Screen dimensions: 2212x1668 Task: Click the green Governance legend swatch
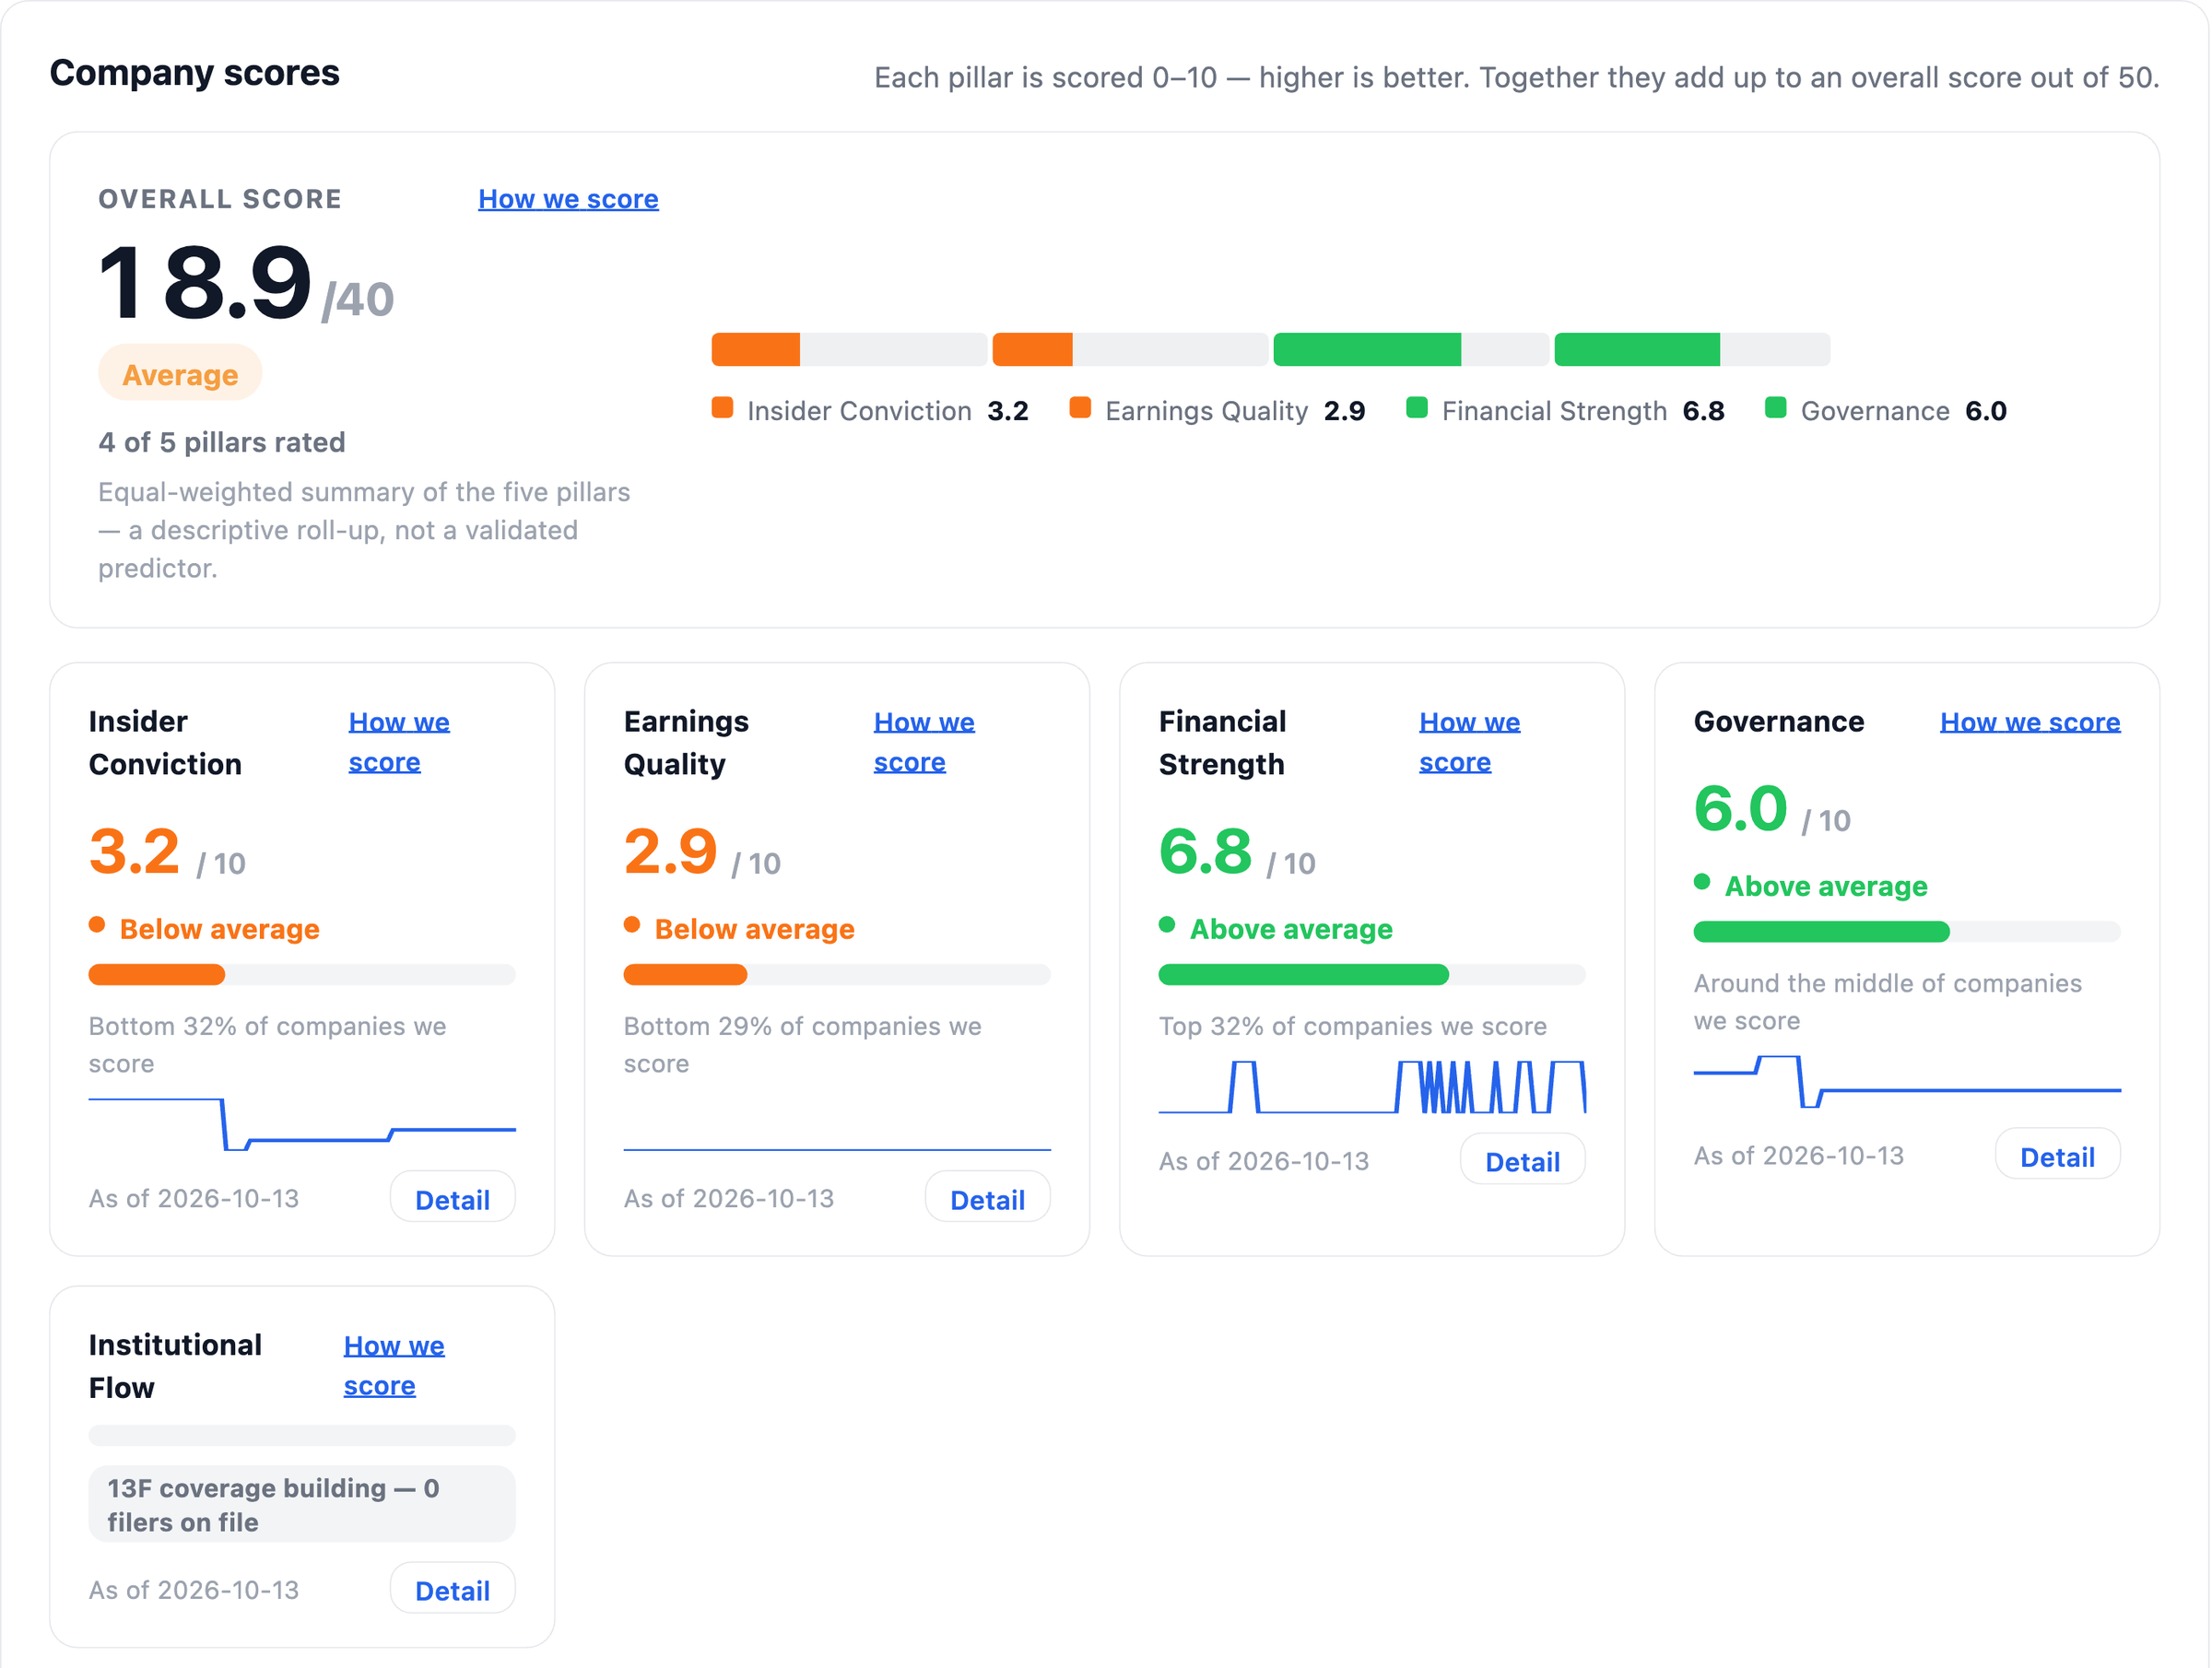(1775, 408)
